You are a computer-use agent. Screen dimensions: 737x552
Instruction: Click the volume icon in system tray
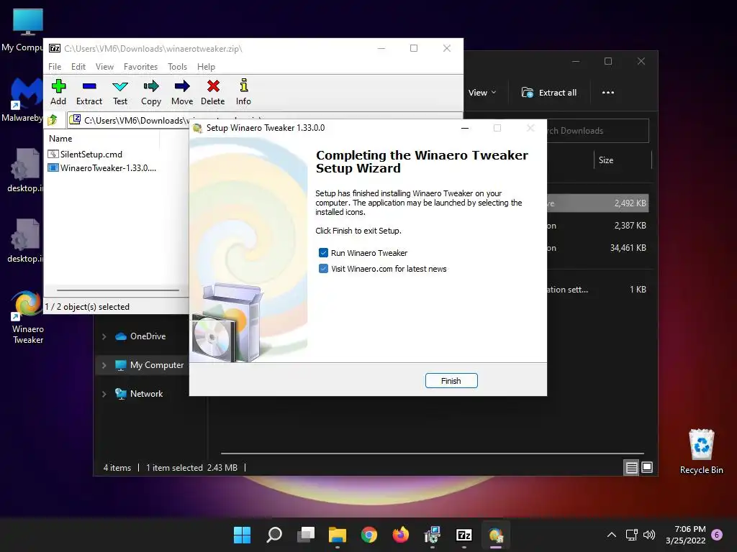tap(649, 535)
